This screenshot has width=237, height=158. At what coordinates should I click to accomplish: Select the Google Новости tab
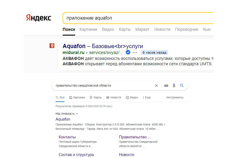pyautogui.click(x=114, y=97)
